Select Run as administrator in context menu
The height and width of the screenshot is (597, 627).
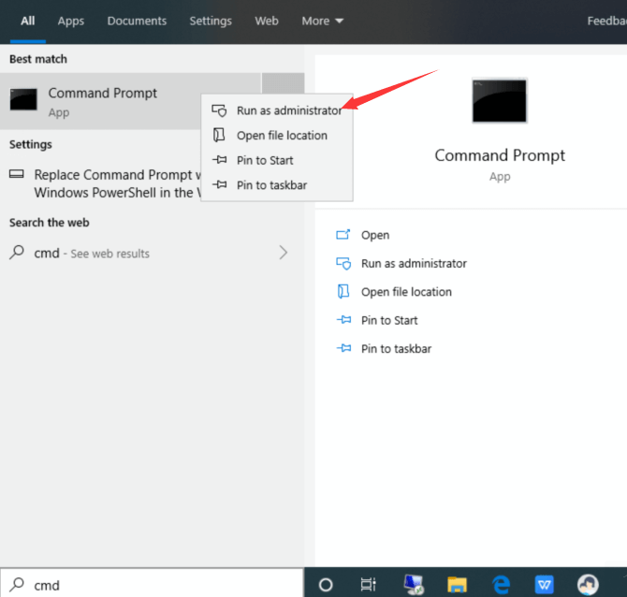click(277, 110)
